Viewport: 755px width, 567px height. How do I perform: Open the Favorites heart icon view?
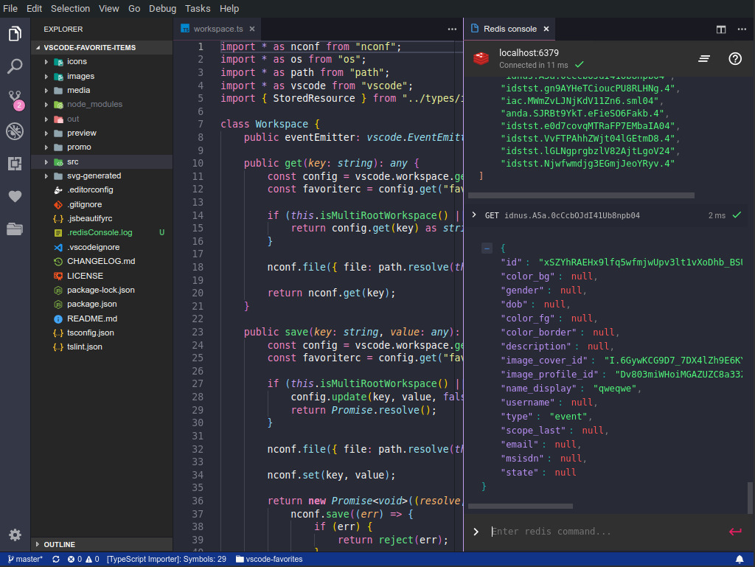pos(15,196)
